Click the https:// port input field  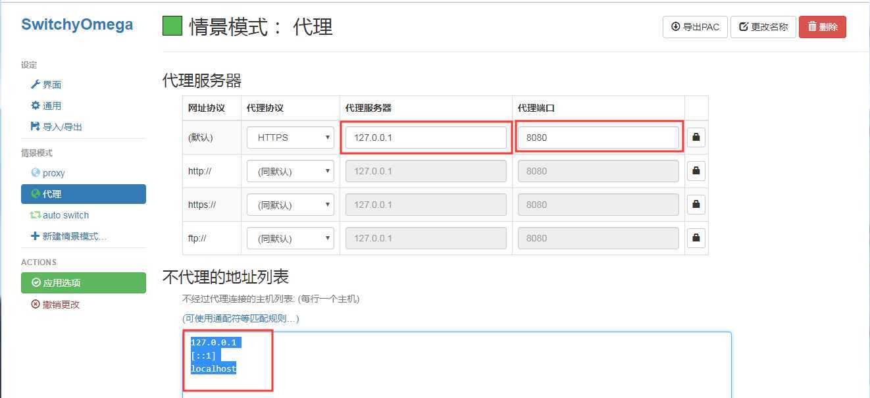click(x=598, y=205)
